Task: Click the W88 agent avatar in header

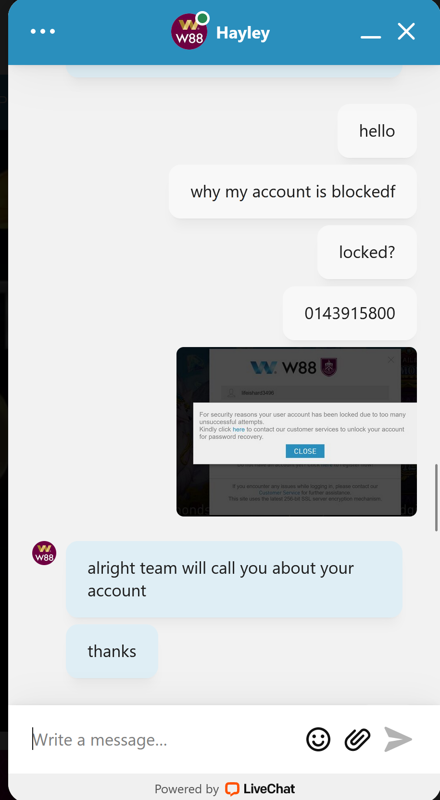Action: click(x=189, y=32)
